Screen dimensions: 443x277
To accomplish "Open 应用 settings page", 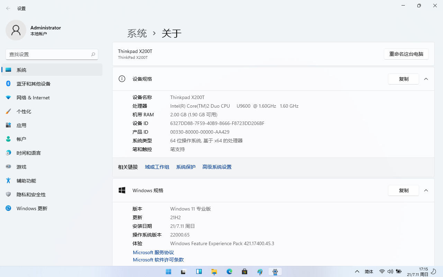I will 52,125.
